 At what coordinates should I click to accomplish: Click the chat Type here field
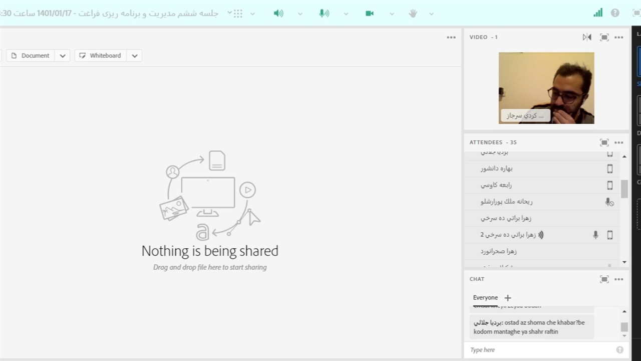(541, 350)
